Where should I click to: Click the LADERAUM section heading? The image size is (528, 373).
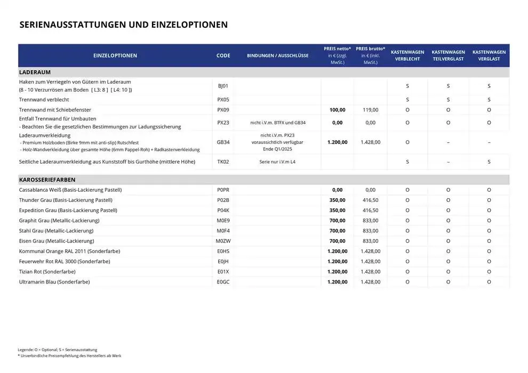click(x=35, y=71)
